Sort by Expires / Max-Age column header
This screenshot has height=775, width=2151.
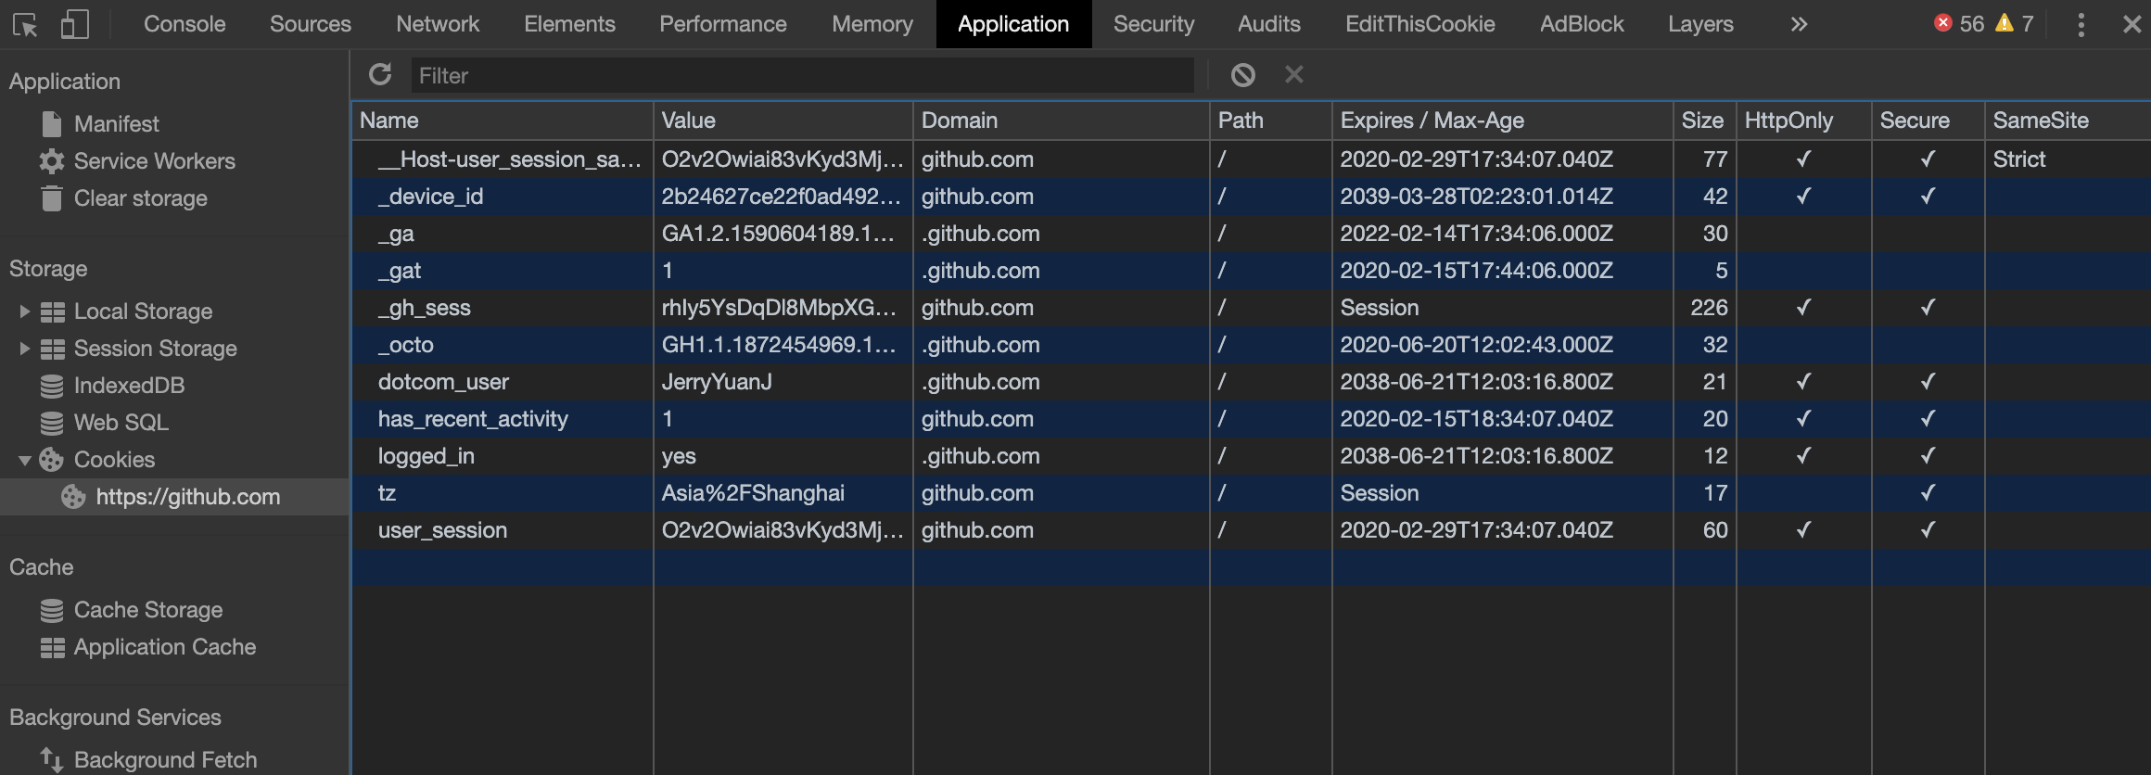(1503, 121)
